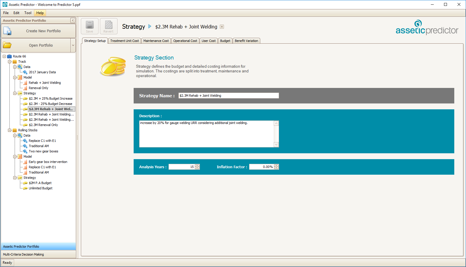Decrease the Inflation Factor value
Viewport: 466px width, 267px height.
click(276, 168)
